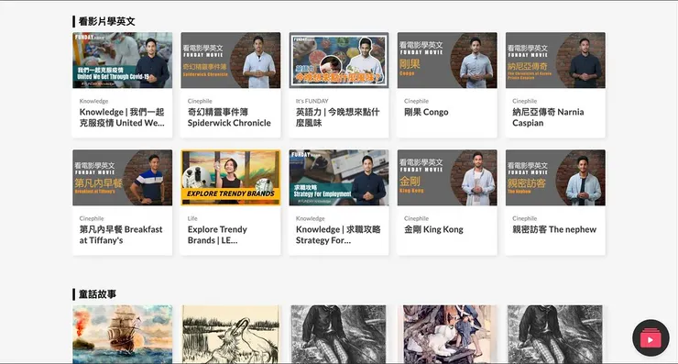
Task: Open the 金剛 King Kong thumbnail
Action: click(x=447, y=178)
